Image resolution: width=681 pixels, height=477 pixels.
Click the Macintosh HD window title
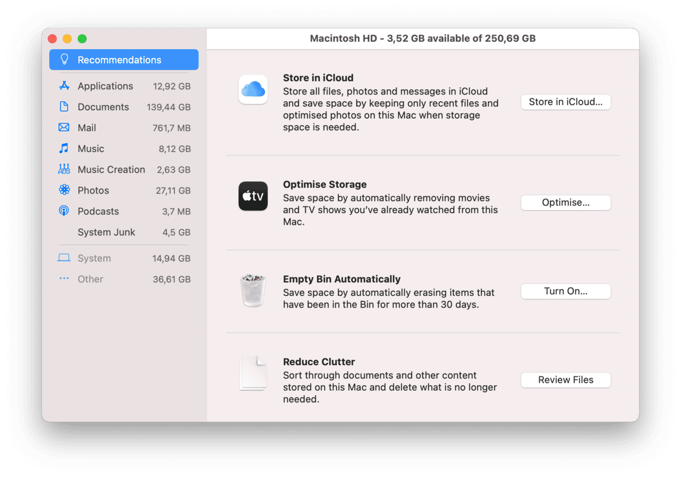(423, 39)
